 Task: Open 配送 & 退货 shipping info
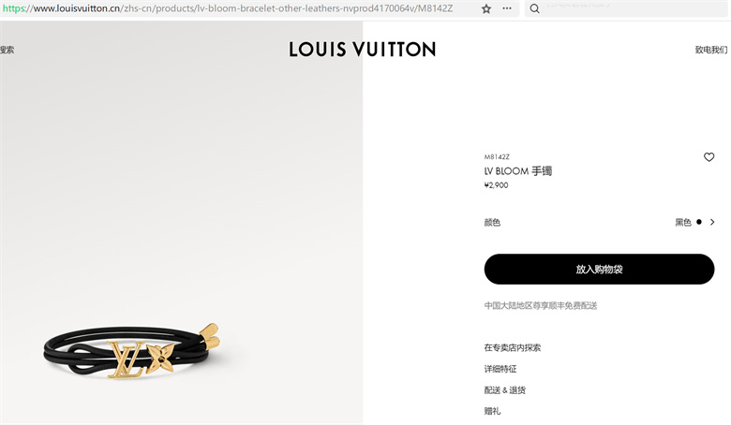505,390
